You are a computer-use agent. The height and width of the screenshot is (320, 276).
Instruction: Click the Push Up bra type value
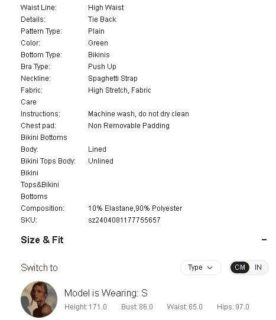[x=102, y=67]
